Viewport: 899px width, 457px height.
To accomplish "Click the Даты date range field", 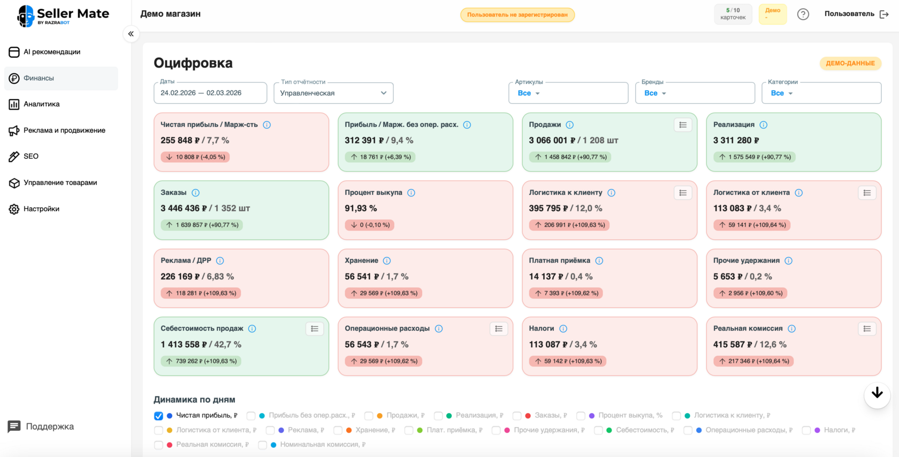I will tap(210, 93).
